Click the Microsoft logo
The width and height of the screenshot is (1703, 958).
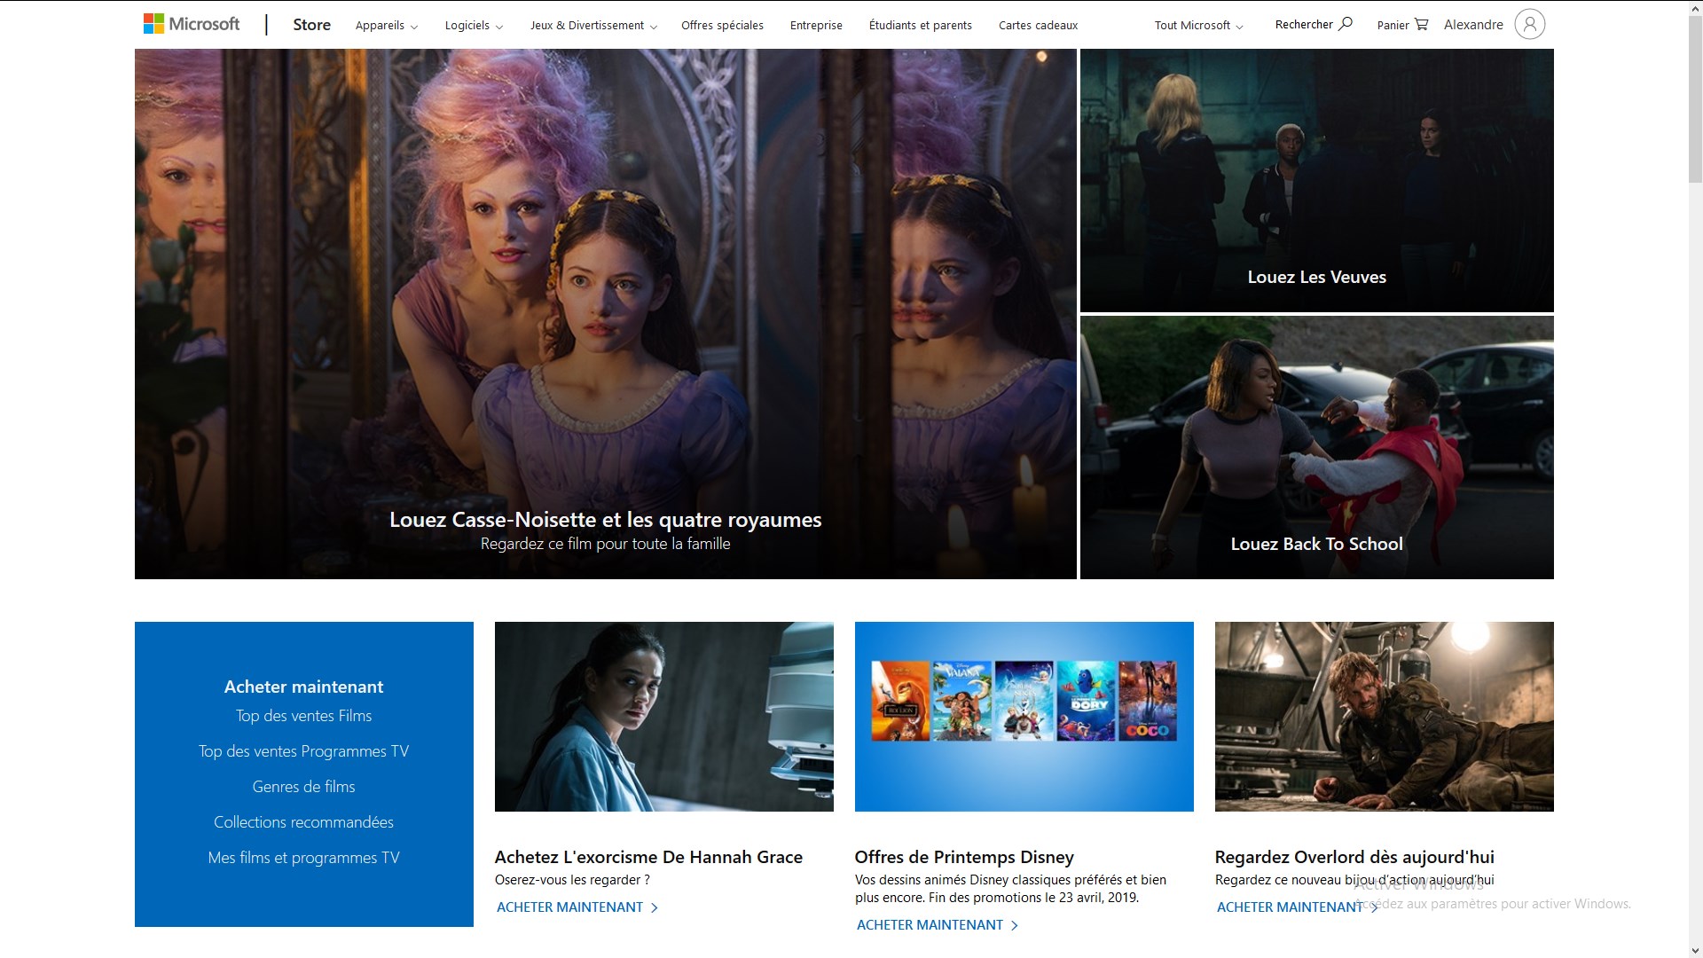[192, 24]
